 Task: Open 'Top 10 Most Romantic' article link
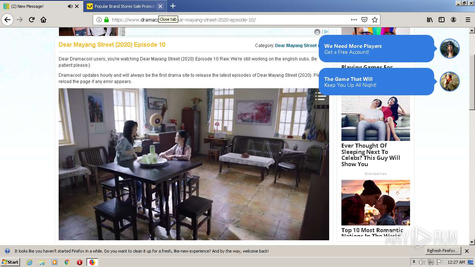372,233
